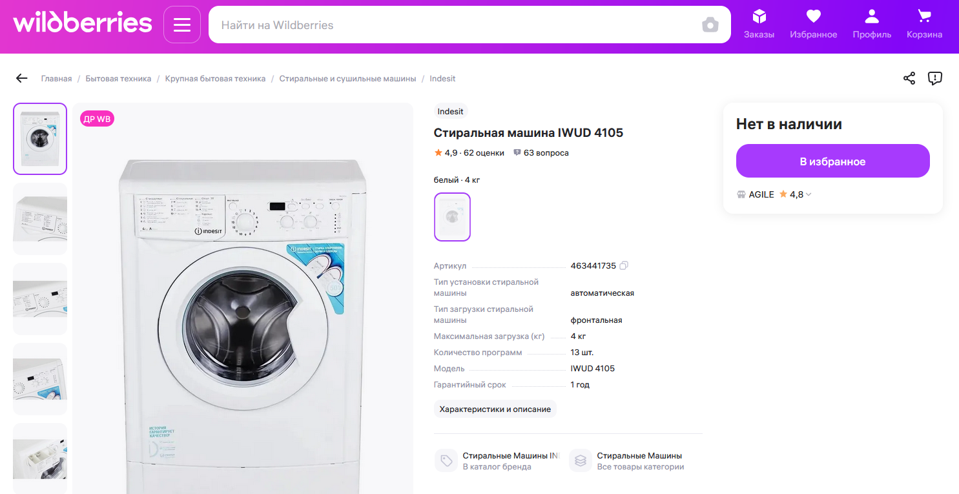Open Стиральные и сушильные машины breadcrumb

pos(347,79)
